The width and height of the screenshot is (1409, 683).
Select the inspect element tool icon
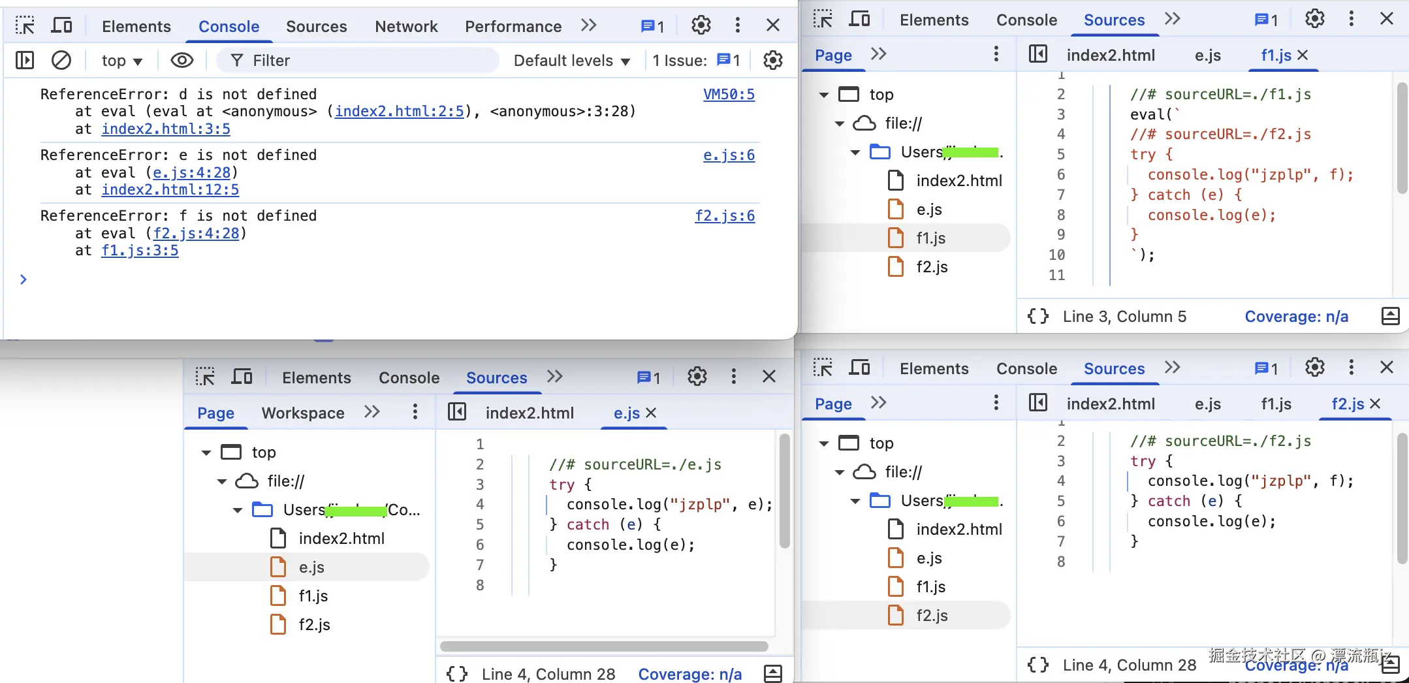point(24,25)
